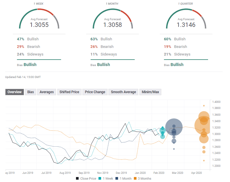Screen dimensions: 230x182
Task: Show the Smooth Average chart
Action: [123, 92]
